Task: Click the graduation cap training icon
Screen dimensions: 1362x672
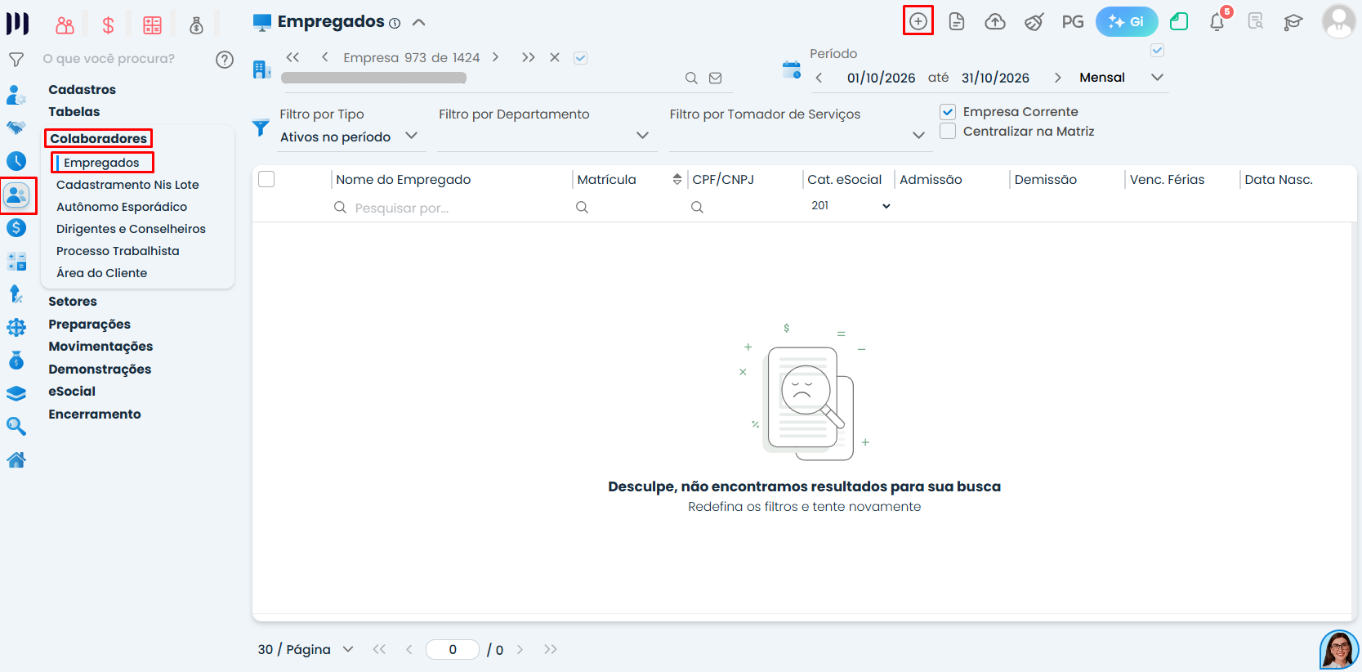Action: point(1293,22)
